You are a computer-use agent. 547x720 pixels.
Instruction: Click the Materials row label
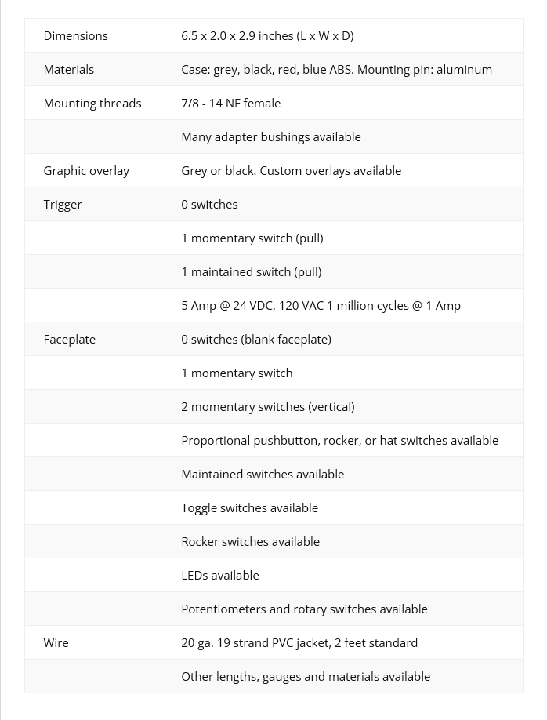click(x=69, y=70)
